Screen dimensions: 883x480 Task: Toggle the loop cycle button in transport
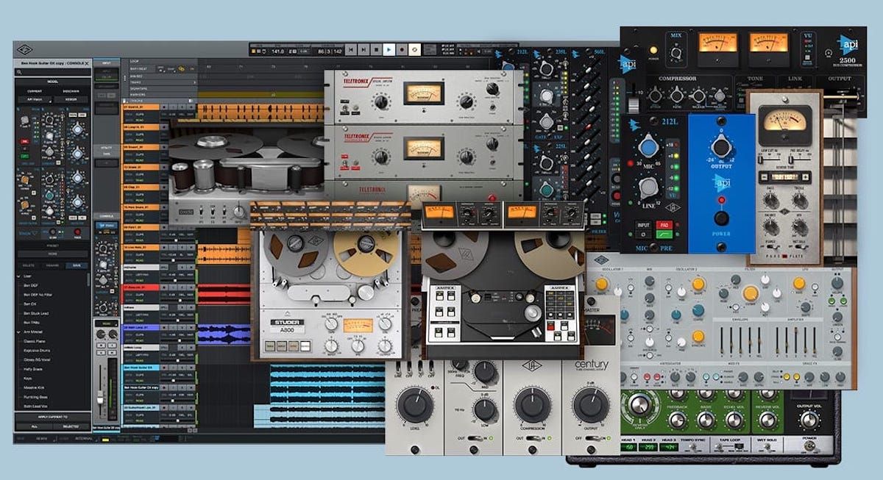tap(416, 50)
